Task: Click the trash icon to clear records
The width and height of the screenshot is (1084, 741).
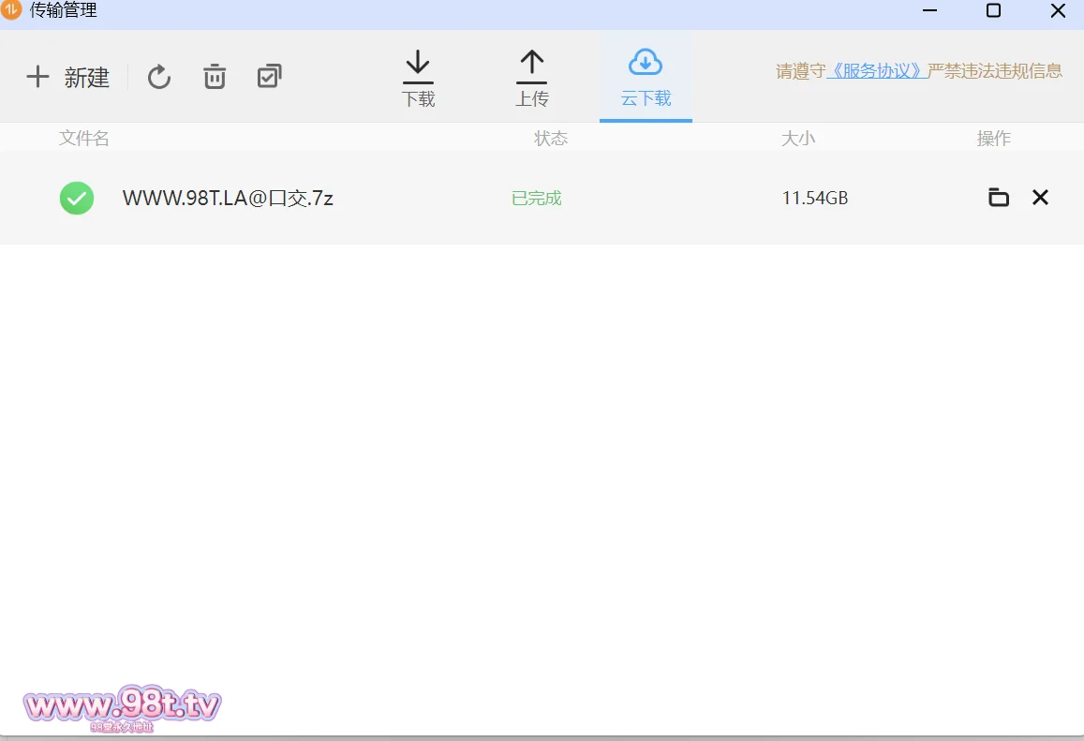Action: [x=215, y=77]
